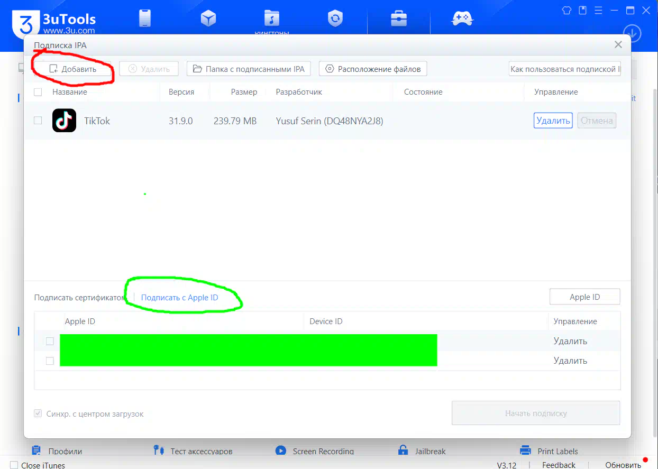Click the Apple ID button

584,297
